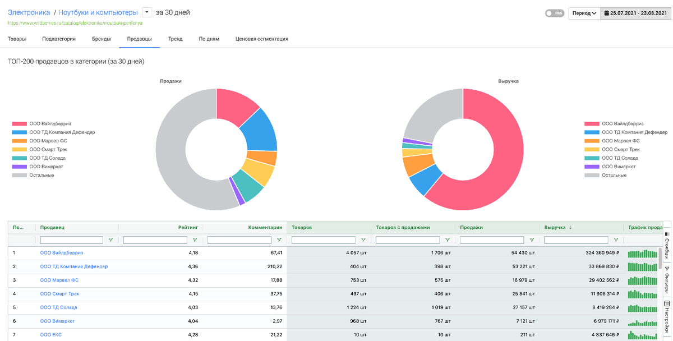
Task: Click into the Товаров filter input
Action: coord(324,240)
